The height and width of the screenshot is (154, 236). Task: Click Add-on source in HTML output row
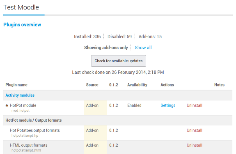(92, 145)
